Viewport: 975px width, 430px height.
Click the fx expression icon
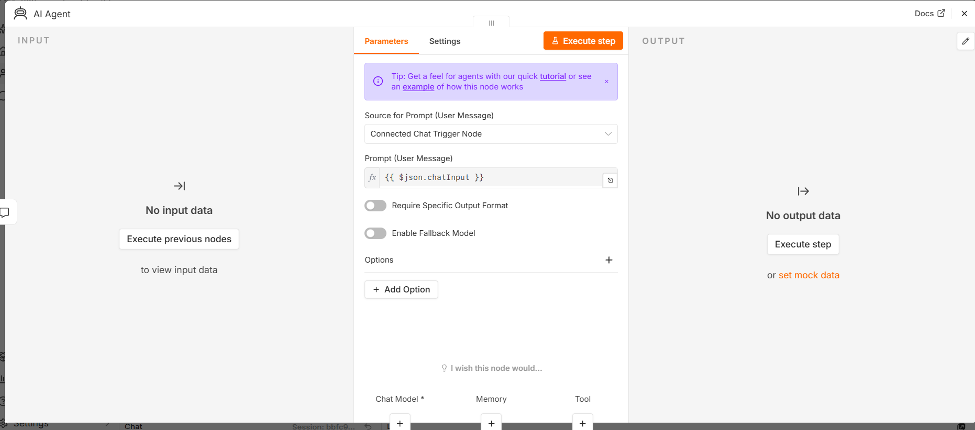click(372, 177)
